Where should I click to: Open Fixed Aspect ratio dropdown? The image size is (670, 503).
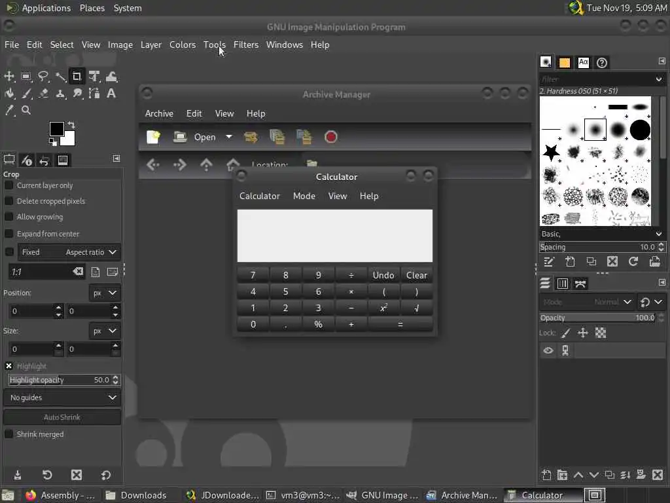[x=69, y=252]
